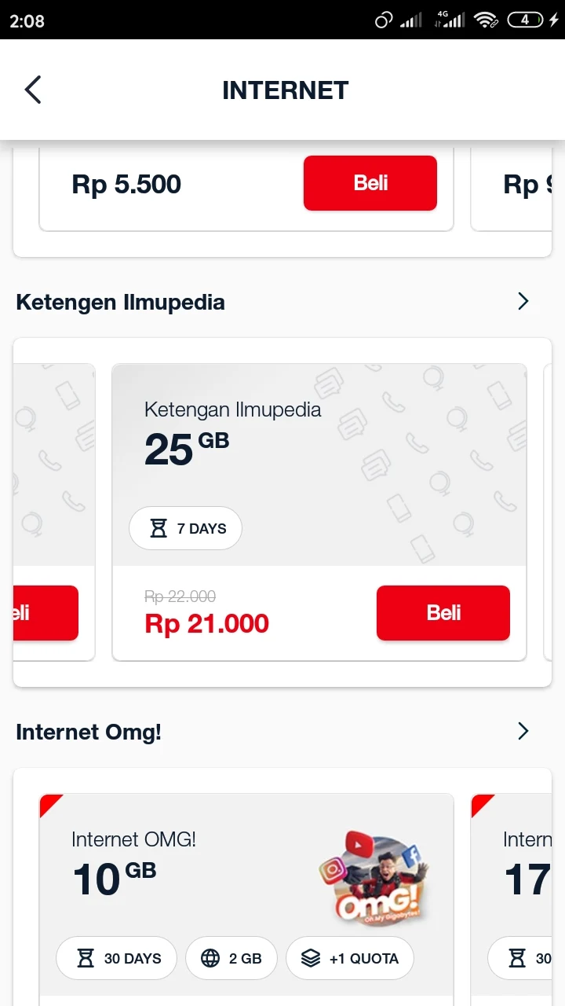The image size is (565, 1006).
Task: Tap the battery indicator icon
Action: (525, 20)
